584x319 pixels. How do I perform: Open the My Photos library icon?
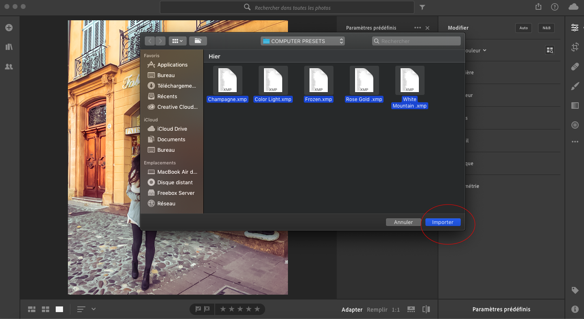pos(9,47)
